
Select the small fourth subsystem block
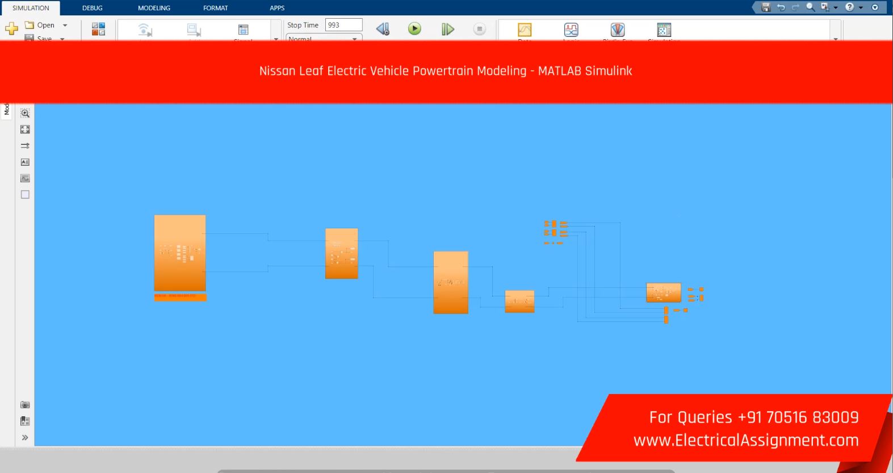[x=519, y=301]
